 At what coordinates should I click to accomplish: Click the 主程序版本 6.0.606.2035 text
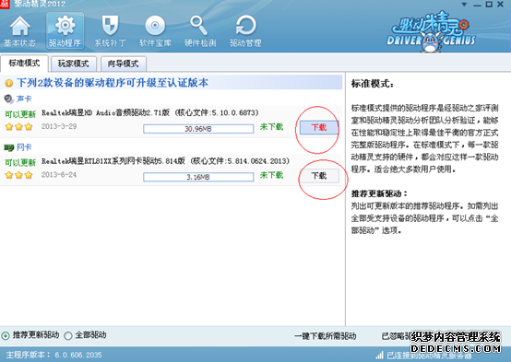tap(54, 355)
